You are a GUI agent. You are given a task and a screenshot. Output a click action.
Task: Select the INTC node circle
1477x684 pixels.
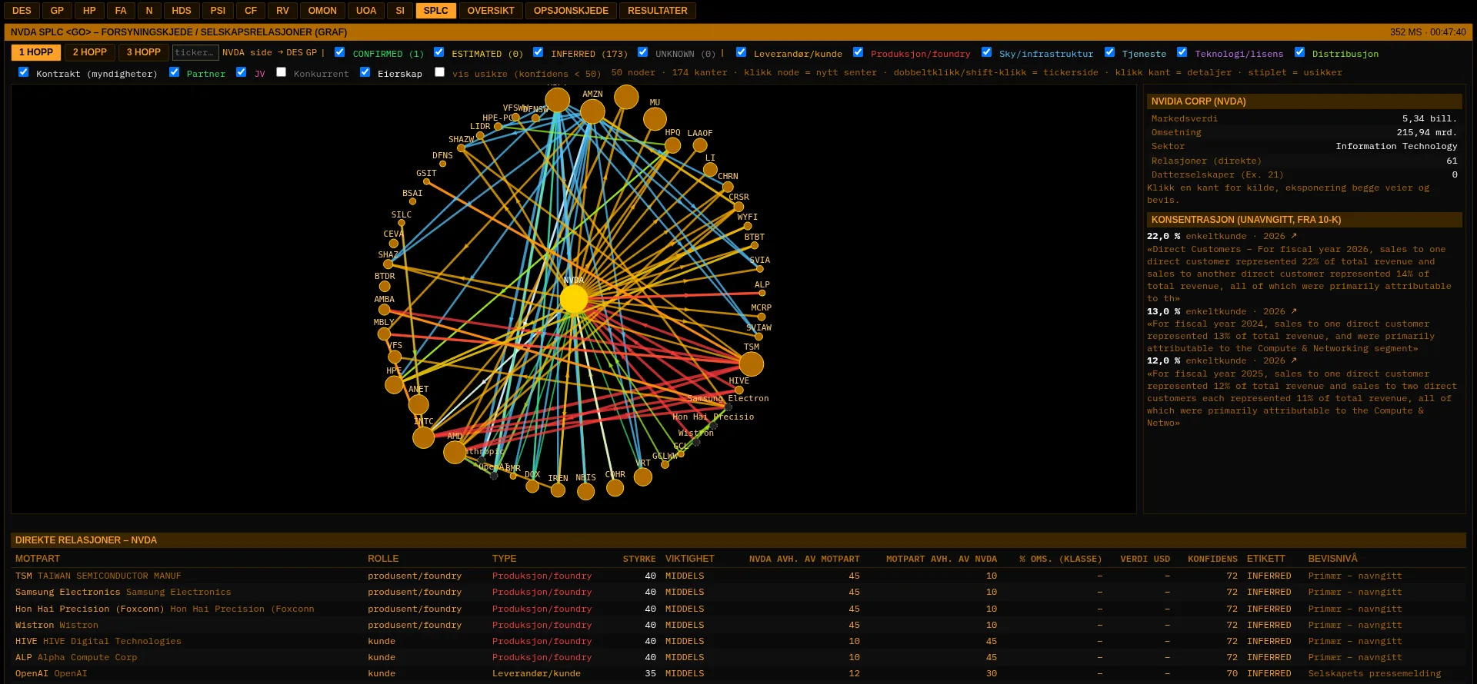(x=423, y=437)
